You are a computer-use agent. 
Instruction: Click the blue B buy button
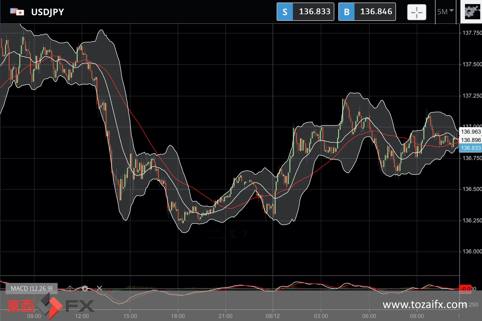[346, 12]
